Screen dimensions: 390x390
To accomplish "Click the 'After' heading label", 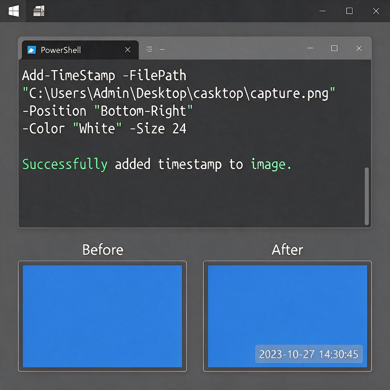I will [287, 250].
